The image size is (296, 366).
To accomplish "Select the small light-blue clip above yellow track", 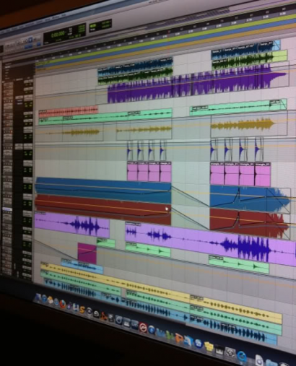I will click(x=82, y=266).
